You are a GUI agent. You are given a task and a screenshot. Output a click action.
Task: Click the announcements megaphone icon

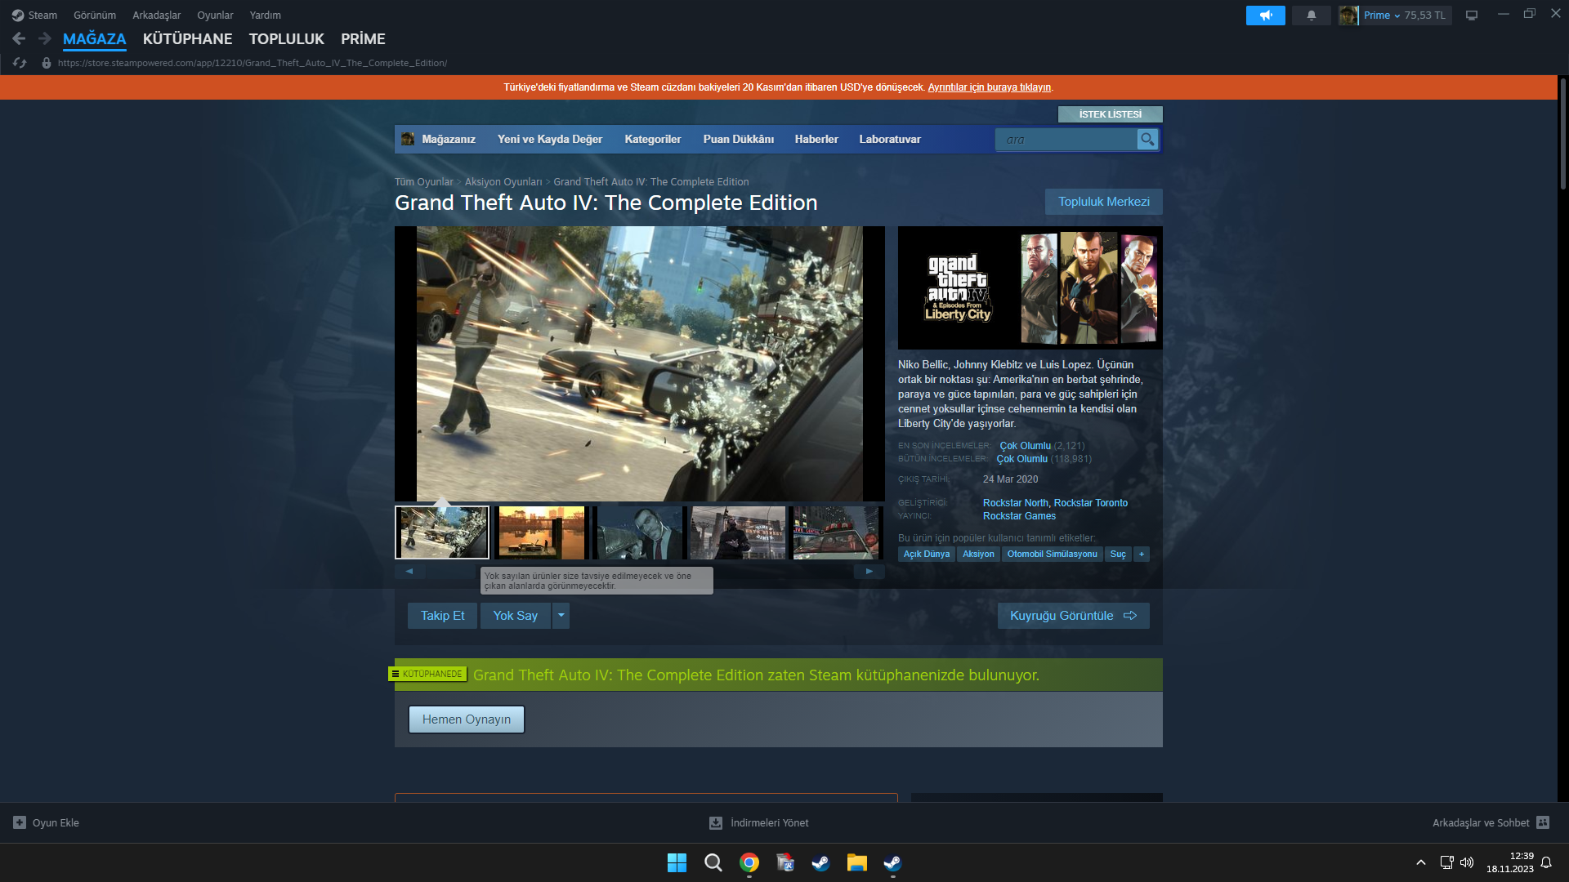tap(1265, 16)
